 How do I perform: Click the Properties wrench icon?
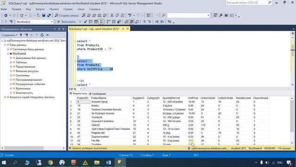pos(221,15)
